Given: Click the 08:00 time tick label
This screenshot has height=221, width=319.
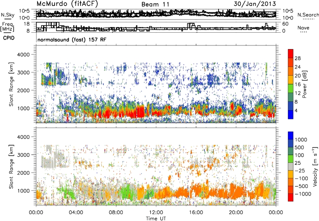Looking at the screenshot, I should click(x=116, y=213).
